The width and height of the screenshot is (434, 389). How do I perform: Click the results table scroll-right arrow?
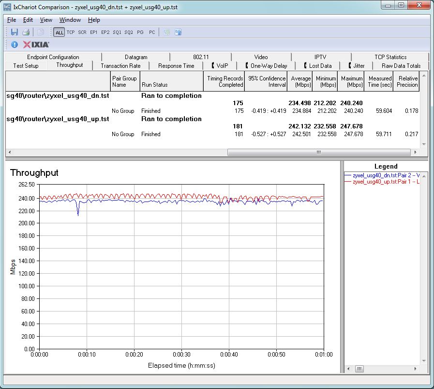415,152
